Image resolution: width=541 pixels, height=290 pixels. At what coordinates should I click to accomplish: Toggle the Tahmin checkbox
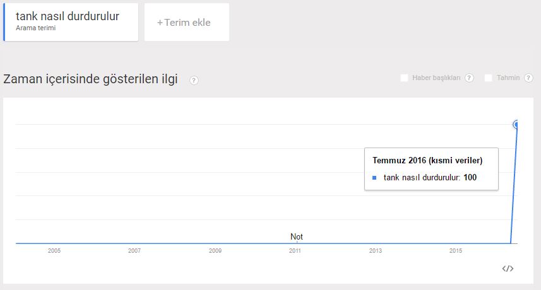(x=489, y=78)
